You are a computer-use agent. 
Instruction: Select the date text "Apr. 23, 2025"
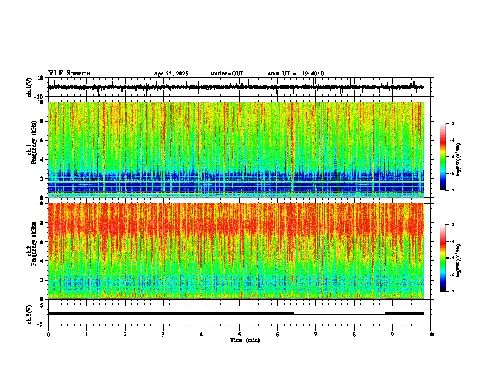click(171, 74)
